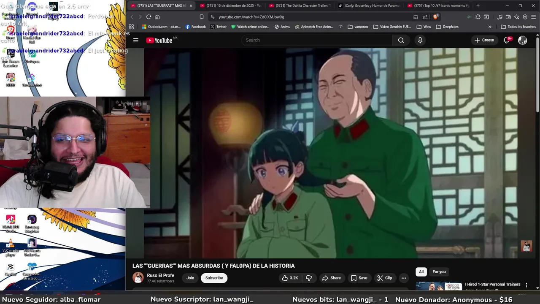This screenshot has width=540, height=304.
Task: Click the Share button under video
Action: pyautogui.click(x=331, y=278)
